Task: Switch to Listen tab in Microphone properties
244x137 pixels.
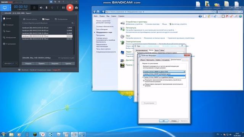Action: [150, 60]
